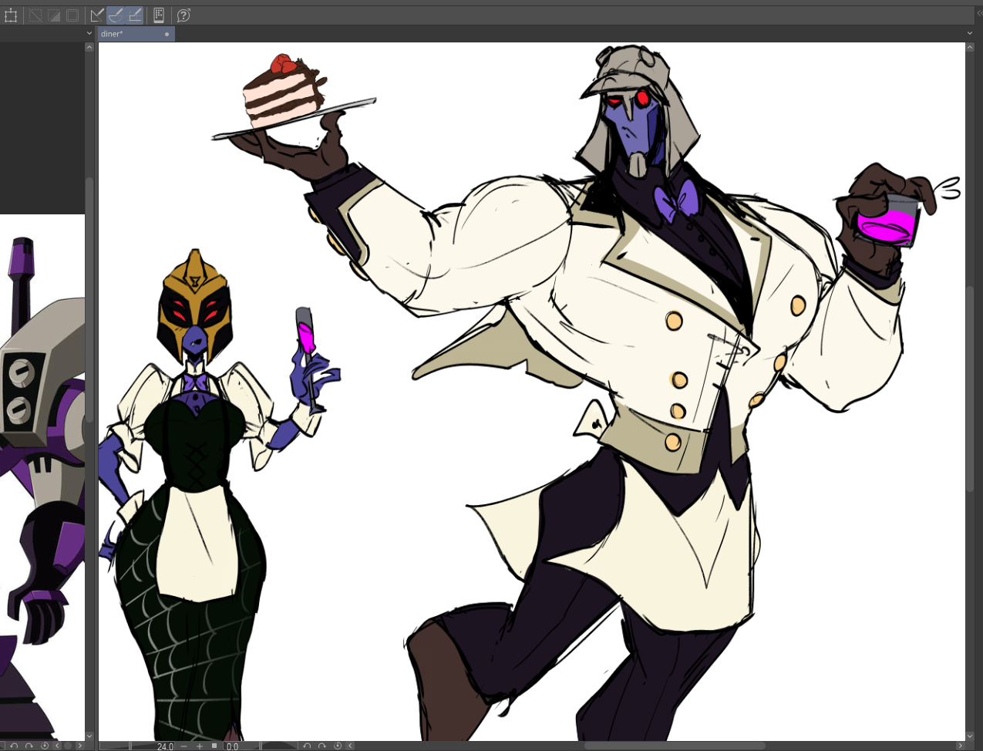Image resolution: width=983 pixels, height=751 pixels.
Task: Click the Invert selected area icon
Action: click(54, 15)
